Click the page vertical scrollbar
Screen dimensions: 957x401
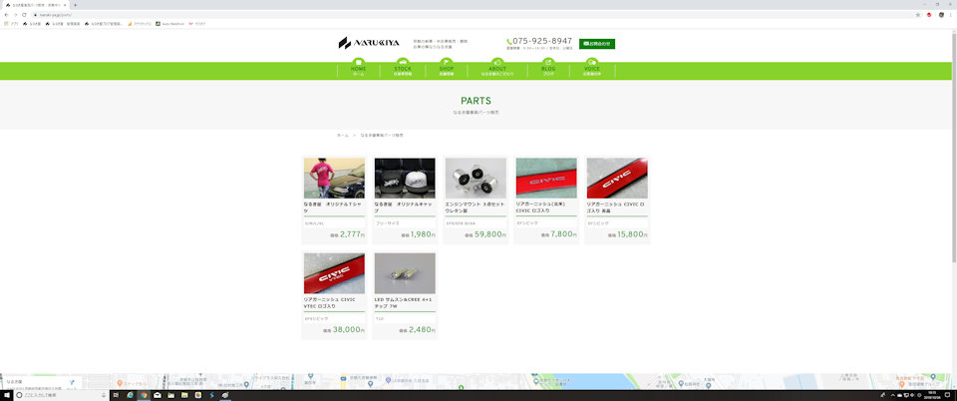pyautogui.click(x=954, y=147)
